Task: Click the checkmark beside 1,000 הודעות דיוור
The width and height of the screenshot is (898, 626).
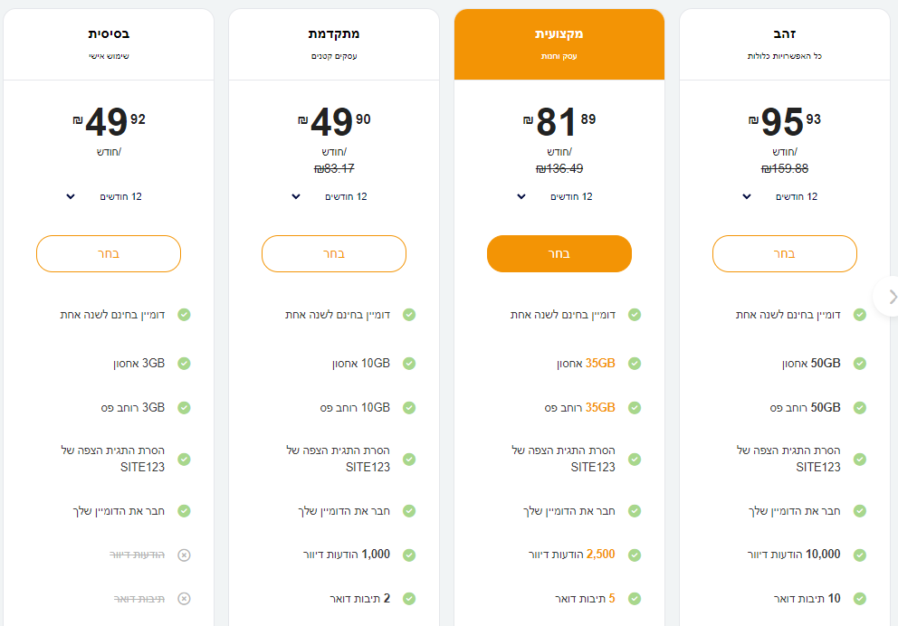Action: point(409,555)
